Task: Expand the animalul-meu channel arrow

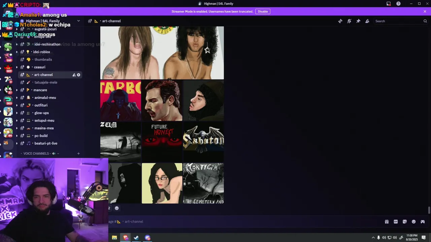Action: [x=16, y=98]
